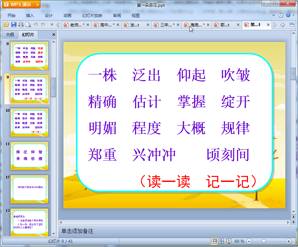The width and height of the screenshot is (298, 247).
Task: Add a new document tab with the plus icon
Action: (x=283, y=25)
